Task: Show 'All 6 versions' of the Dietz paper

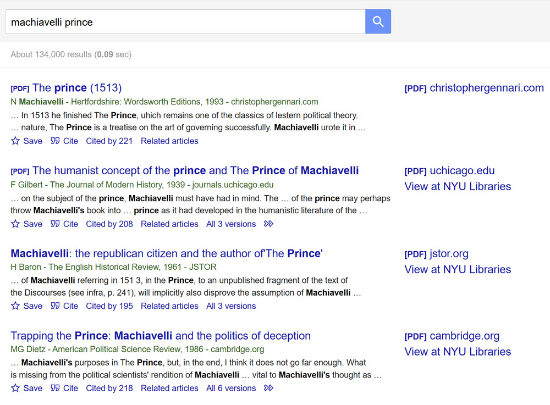Action: point(230,388)
